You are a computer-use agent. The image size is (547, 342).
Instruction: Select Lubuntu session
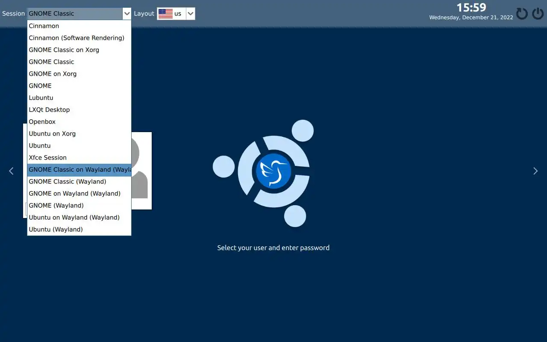(79, 98)
